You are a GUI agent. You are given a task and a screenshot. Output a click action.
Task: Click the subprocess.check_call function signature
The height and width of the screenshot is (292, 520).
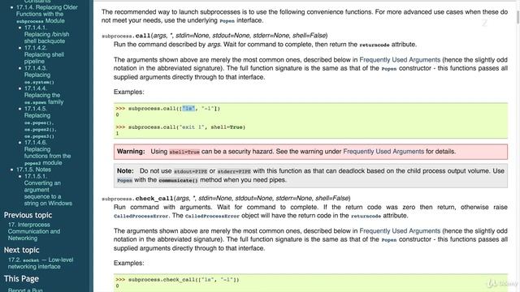(x=226, y=198)
